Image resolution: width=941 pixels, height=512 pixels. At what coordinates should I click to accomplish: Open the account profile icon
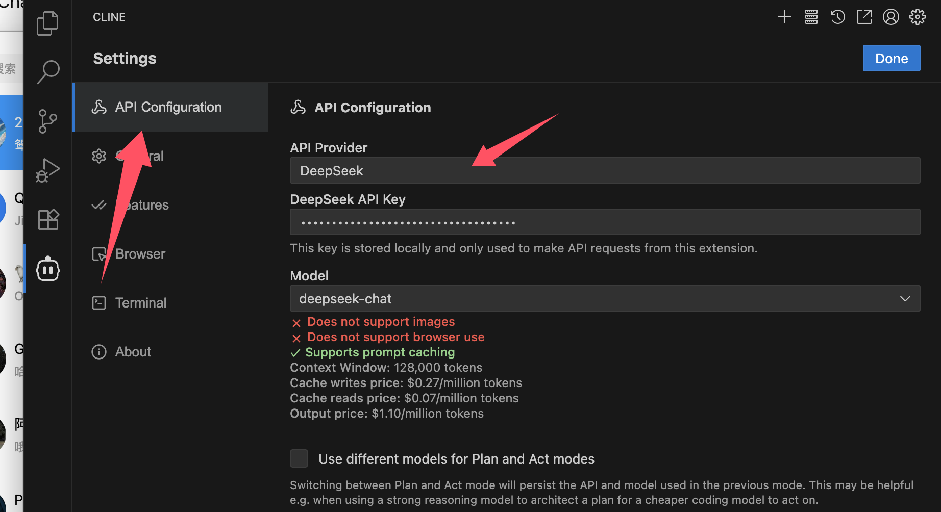click(891, 17)
